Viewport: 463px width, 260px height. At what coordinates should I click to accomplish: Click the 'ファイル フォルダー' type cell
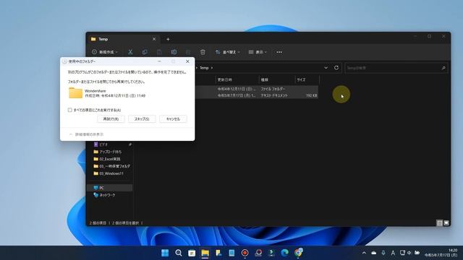pos(273,89)
